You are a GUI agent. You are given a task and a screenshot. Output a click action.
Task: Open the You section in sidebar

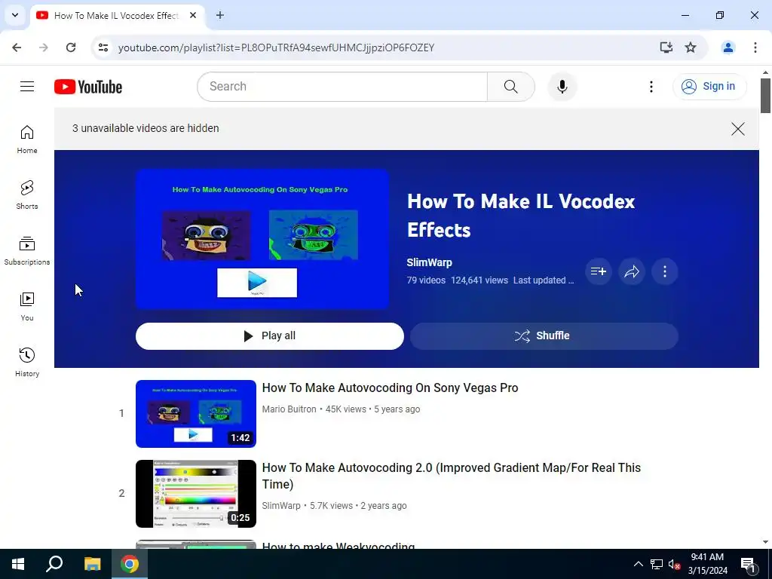point(27,306)
